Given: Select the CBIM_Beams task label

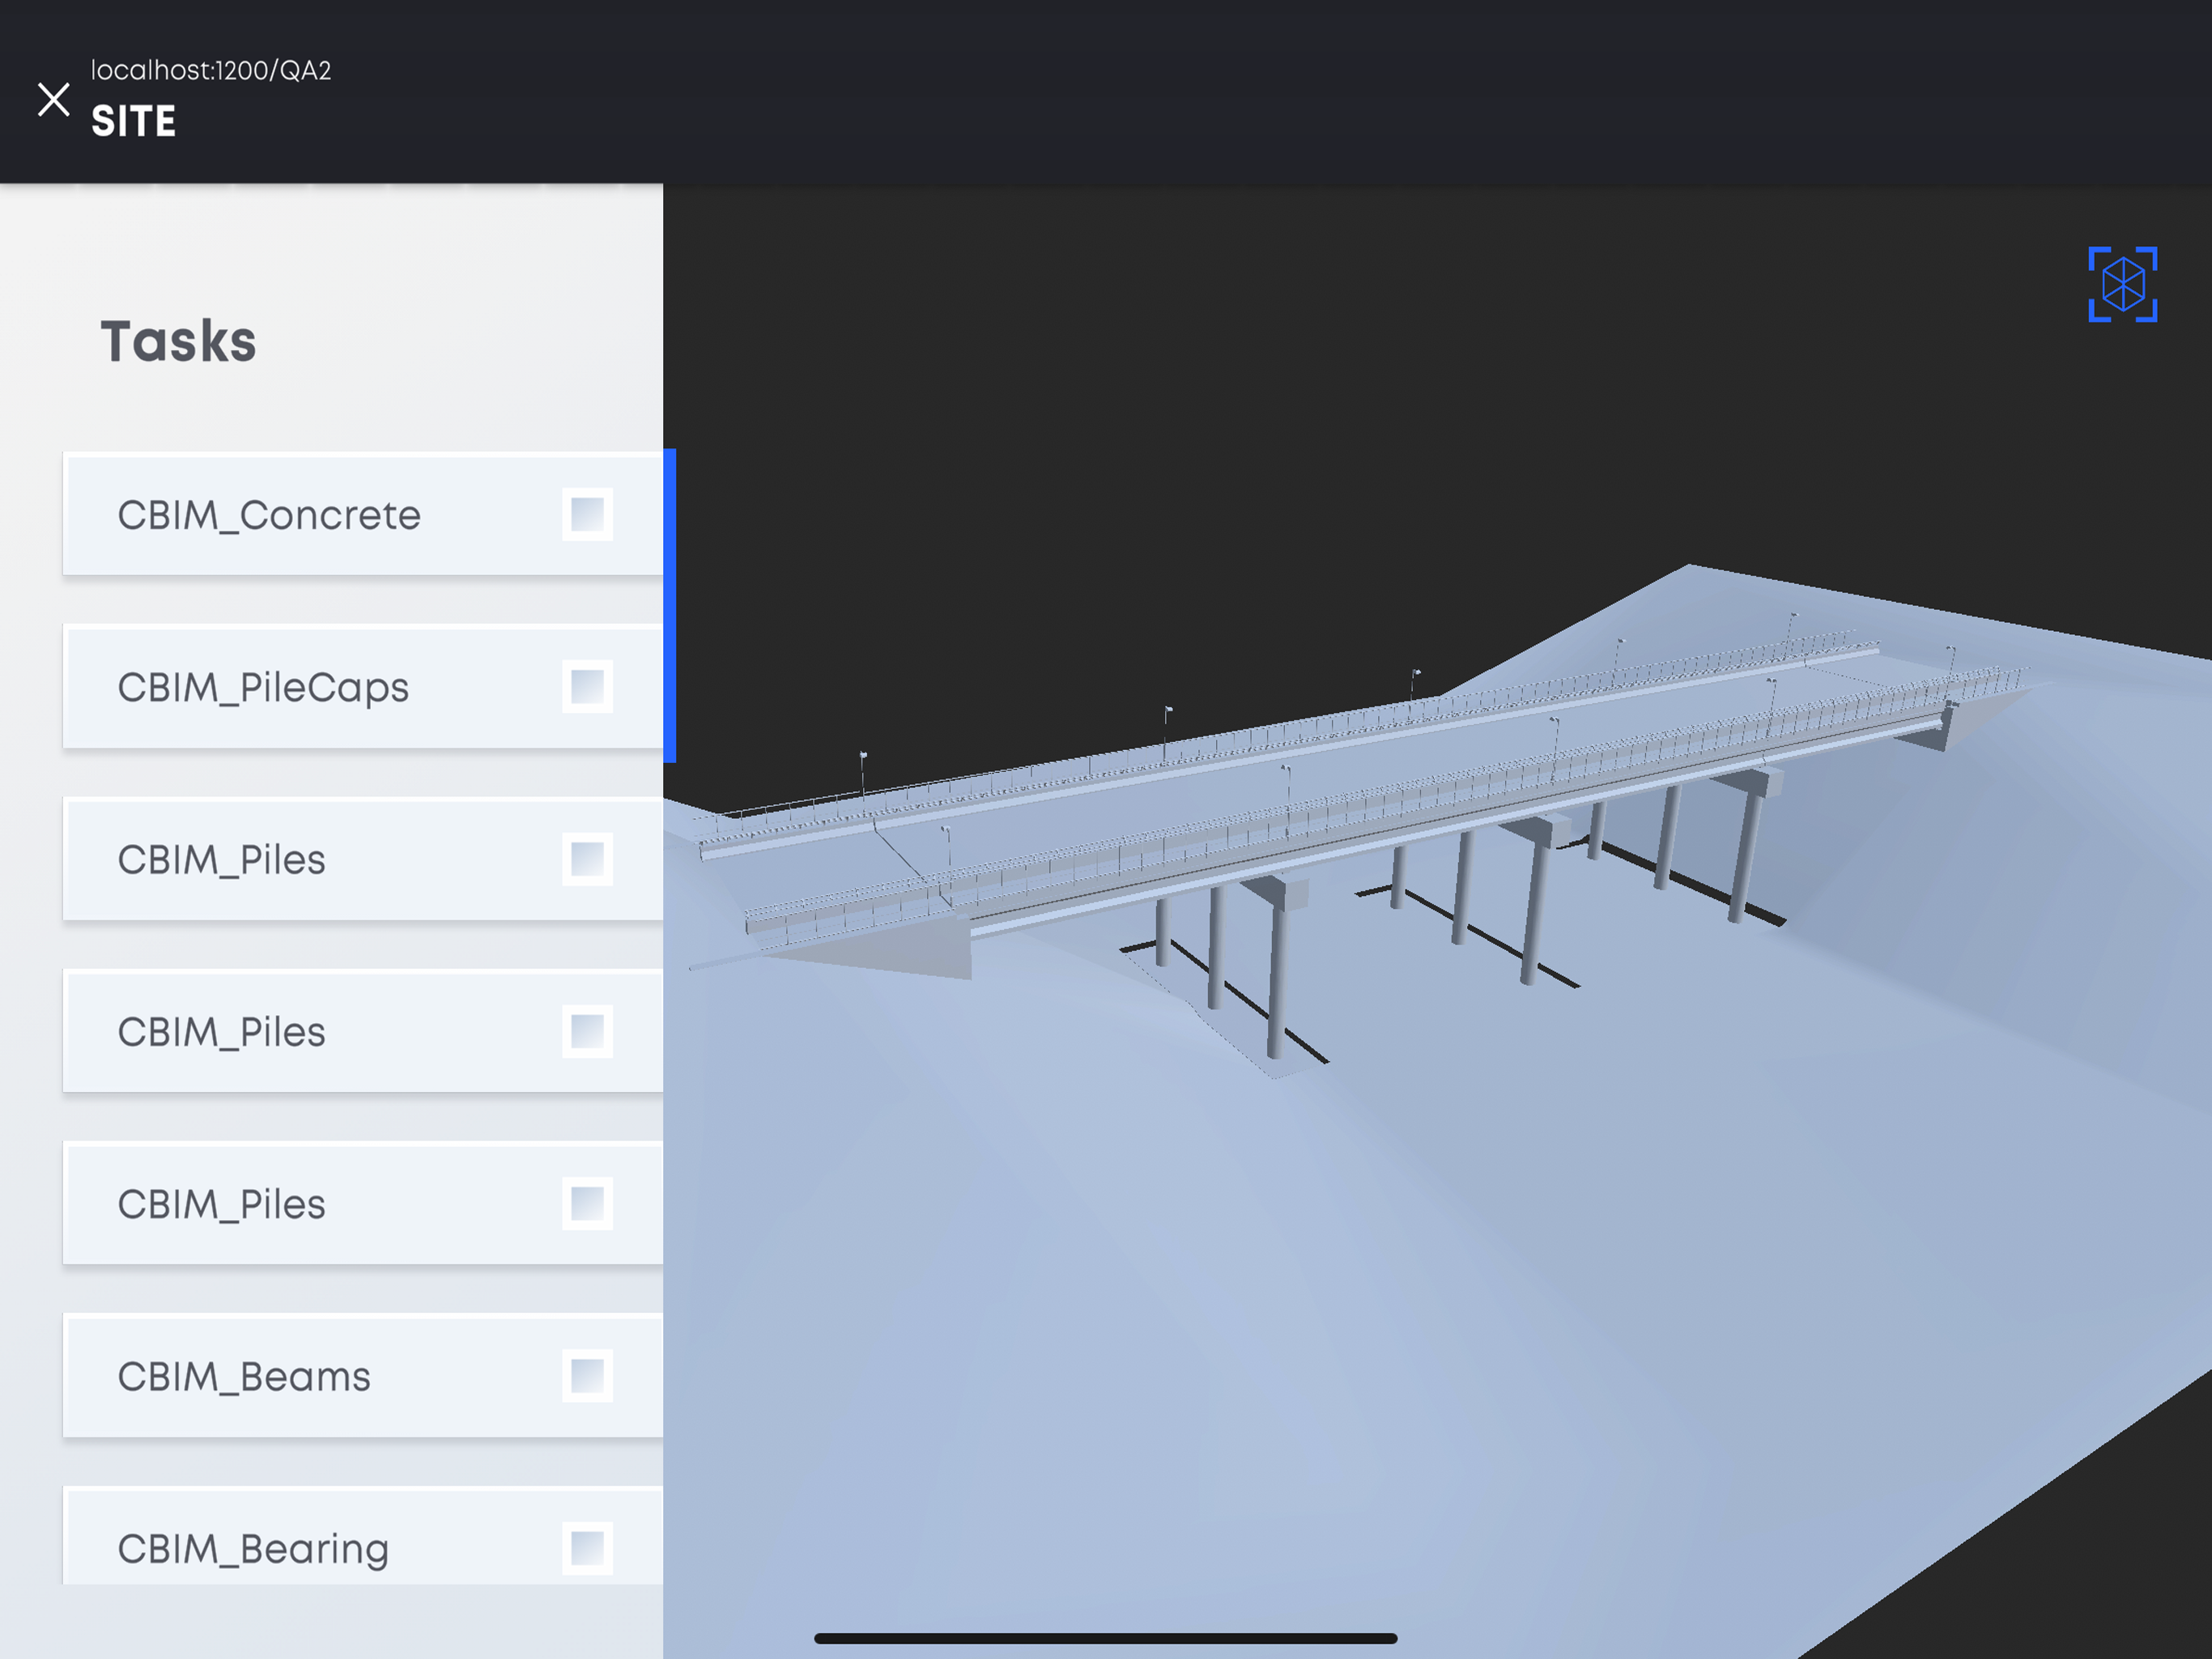Looking at the screenshot, I should (x=244, y=1377).
